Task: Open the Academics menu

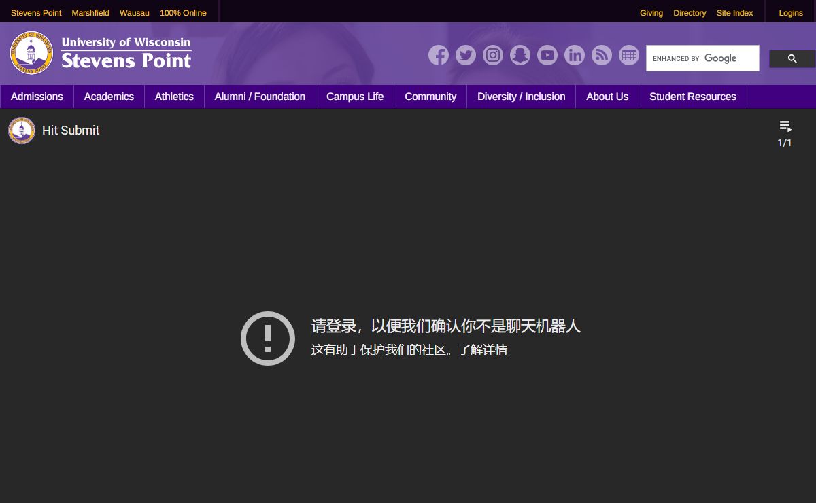Action: click(109, 97)
